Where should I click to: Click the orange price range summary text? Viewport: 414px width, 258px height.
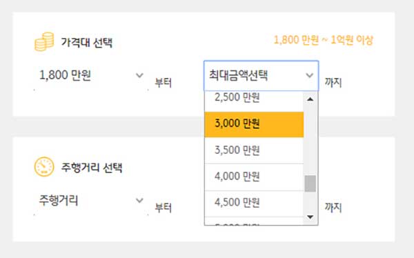pyautogui.click(x=323, y=41)
